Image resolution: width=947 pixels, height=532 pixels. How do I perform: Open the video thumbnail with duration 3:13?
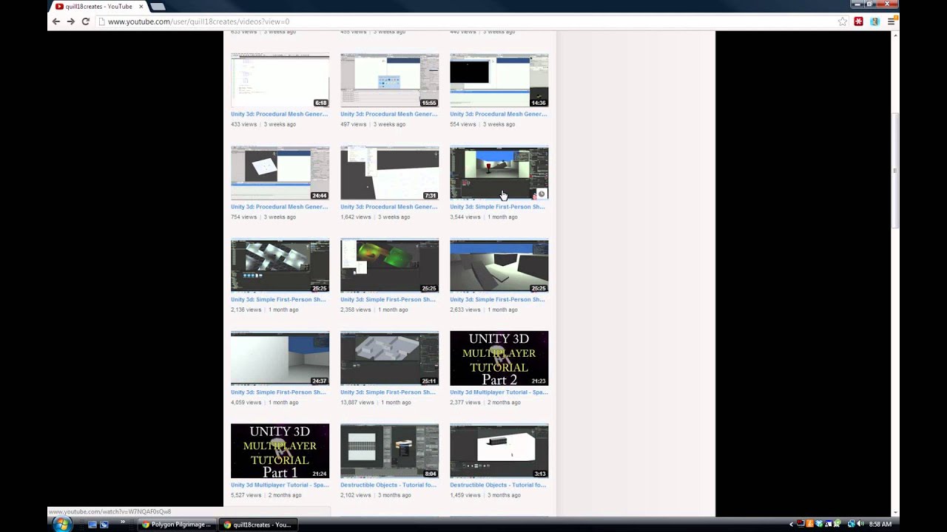tap(499, 451)
